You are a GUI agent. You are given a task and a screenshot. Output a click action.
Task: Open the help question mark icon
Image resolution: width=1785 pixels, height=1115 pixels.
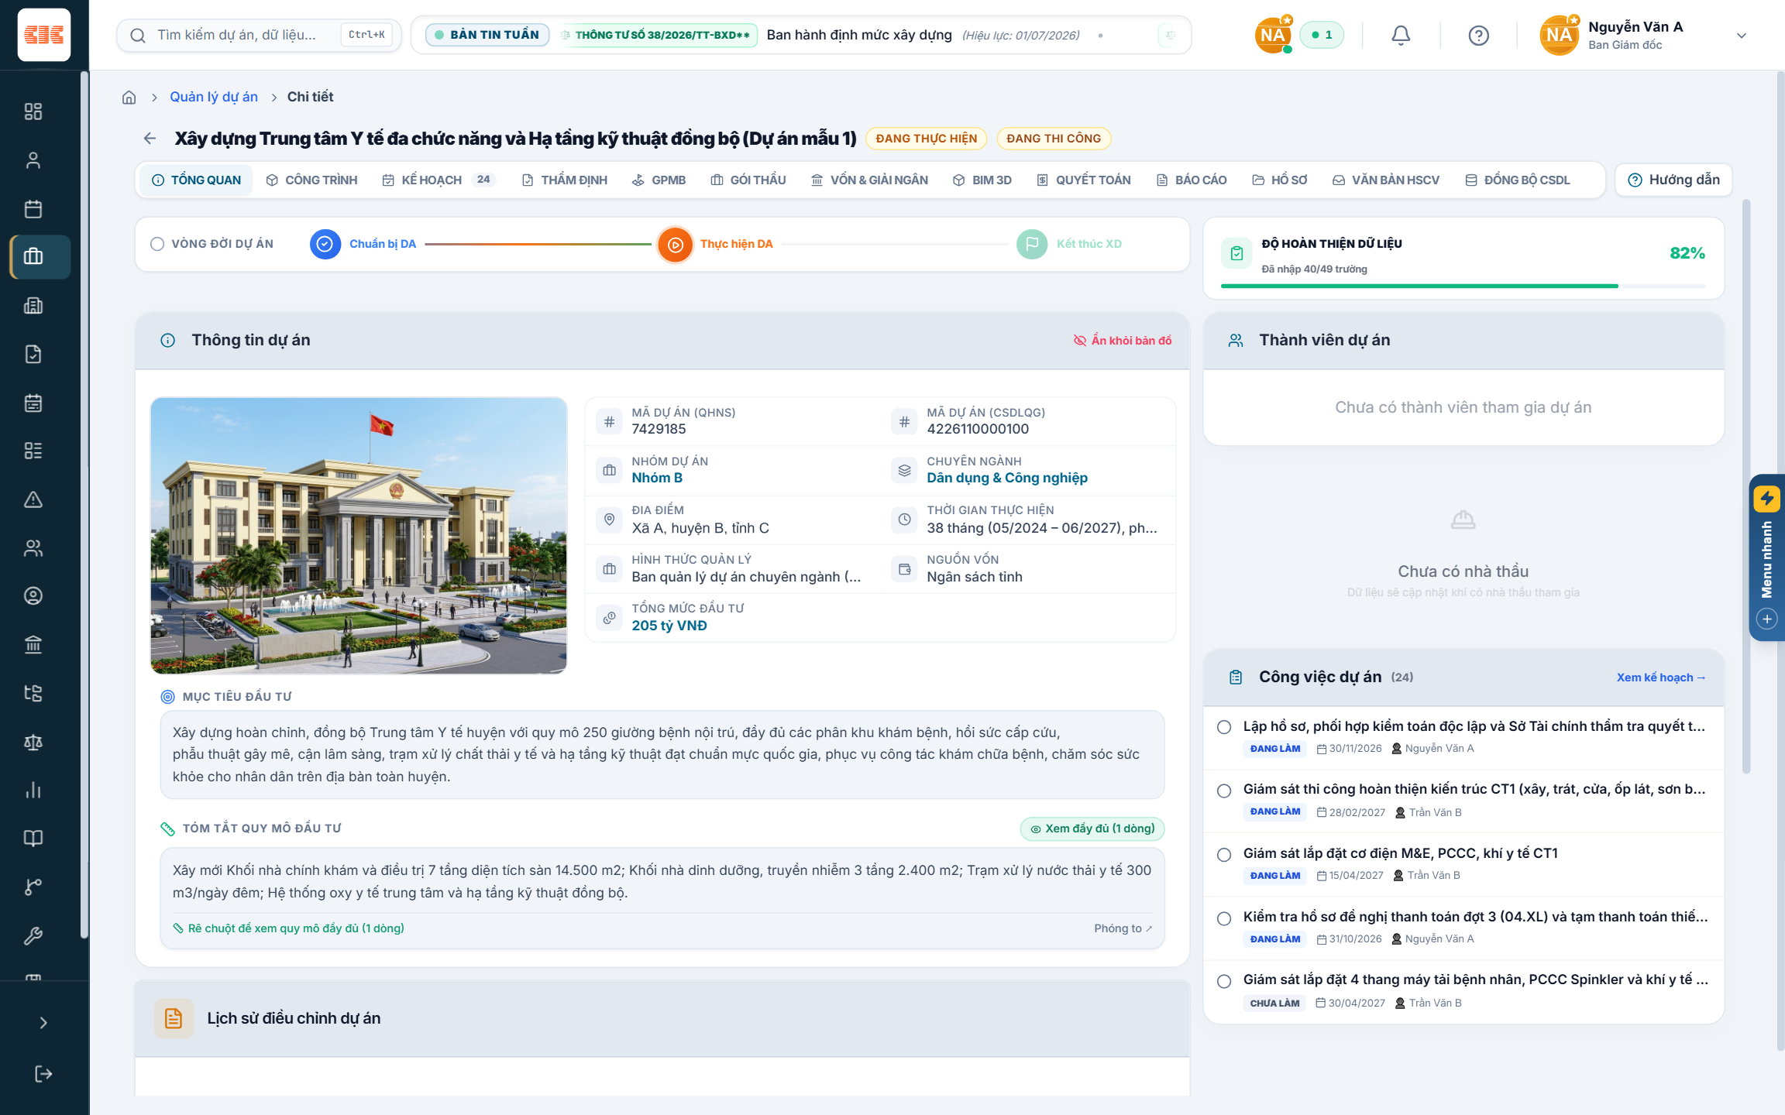[x=1478, y=36]
